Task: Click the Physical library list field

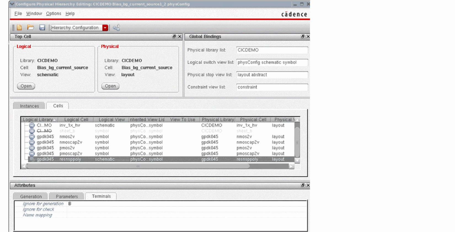Action: pos(272,50)
